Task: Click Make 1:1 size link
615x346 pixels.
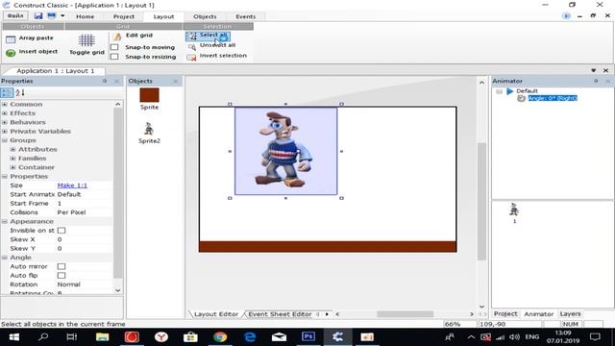Action: point(72,185)
